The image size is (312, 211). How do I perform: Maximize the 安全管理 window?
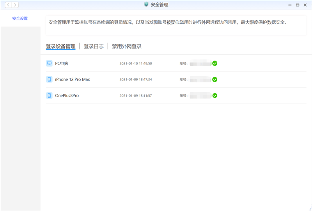pos(298,5)
